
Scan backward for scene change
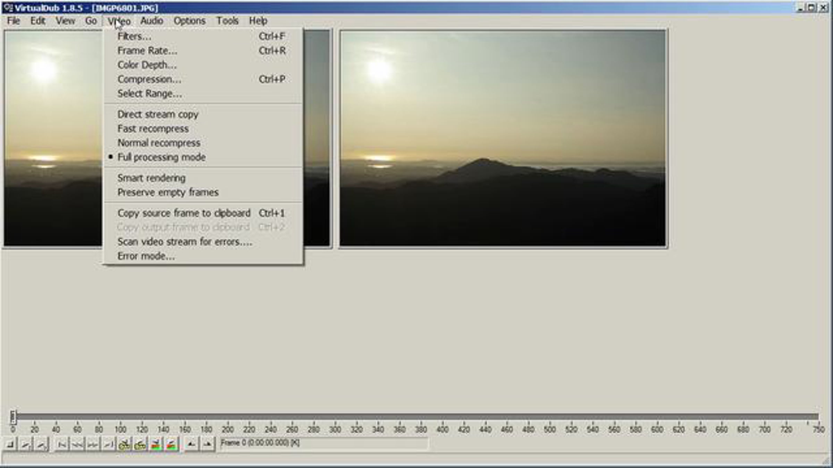tap(156, 444)
